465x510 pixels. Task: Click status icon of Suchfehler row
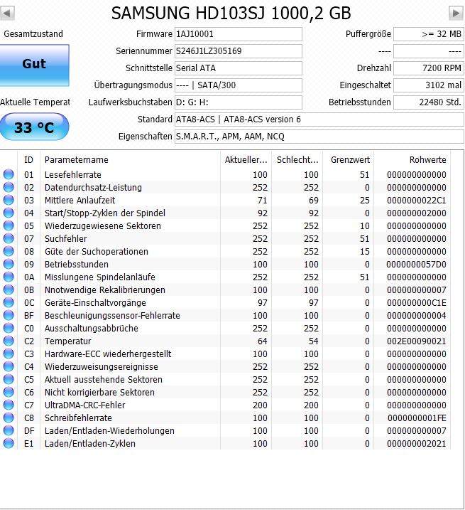pos(9,238)
